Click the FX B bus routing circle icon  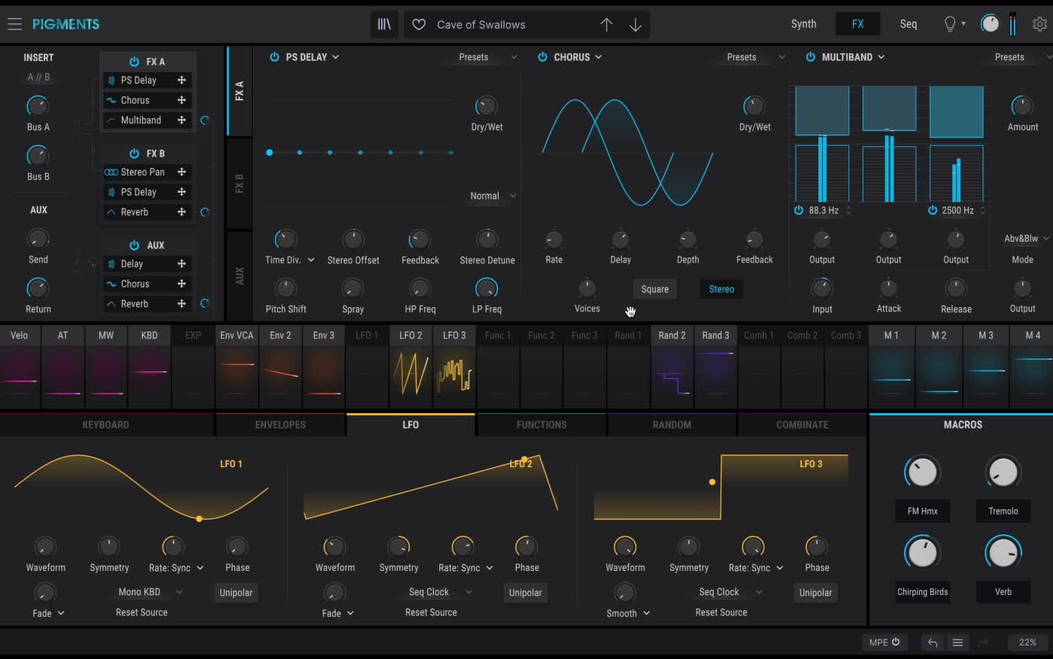pos(205,212)
